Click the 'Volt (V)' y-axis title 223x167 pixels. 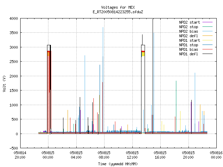coord(4,83)
